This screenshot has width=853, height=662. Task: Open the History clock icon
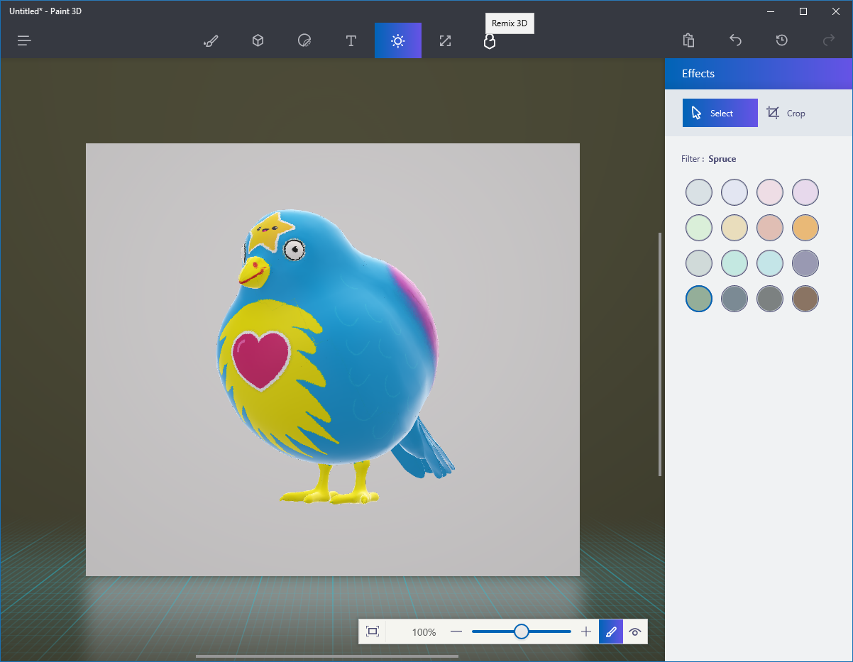point(781,40)
